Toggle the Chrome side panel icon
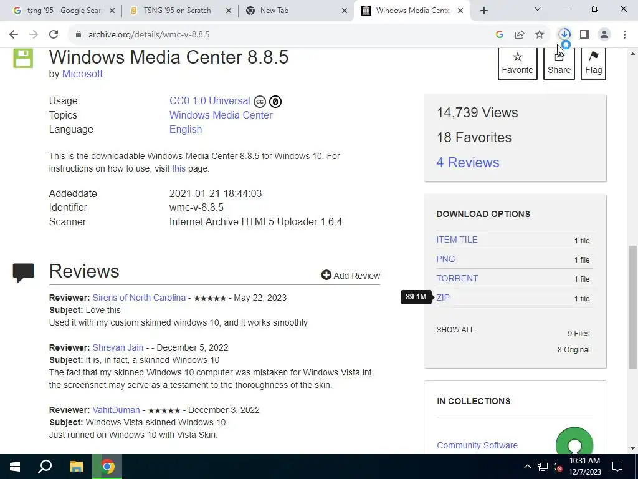Viewport: 638px width, 479px height. [584, 35]
